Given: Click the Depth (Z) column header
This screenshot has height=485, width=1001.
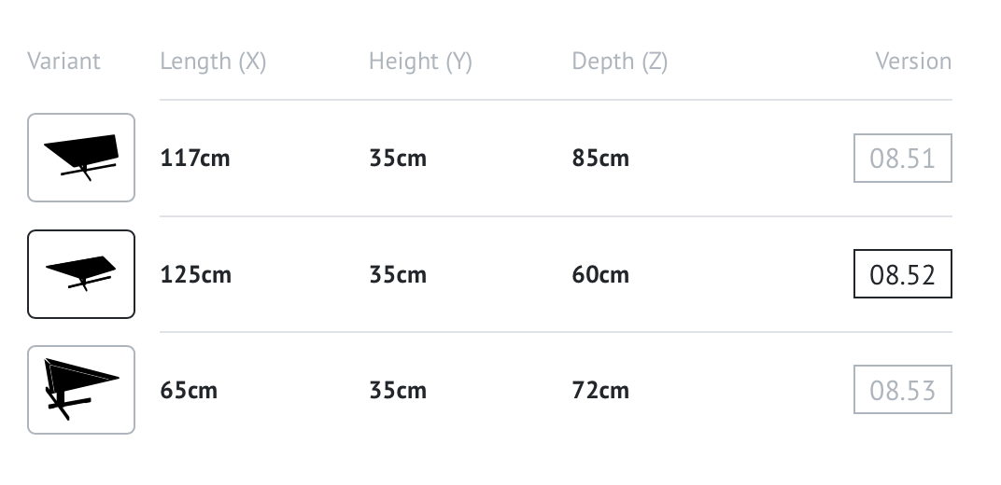Looking at the screenshot, I should pos(619,62).
